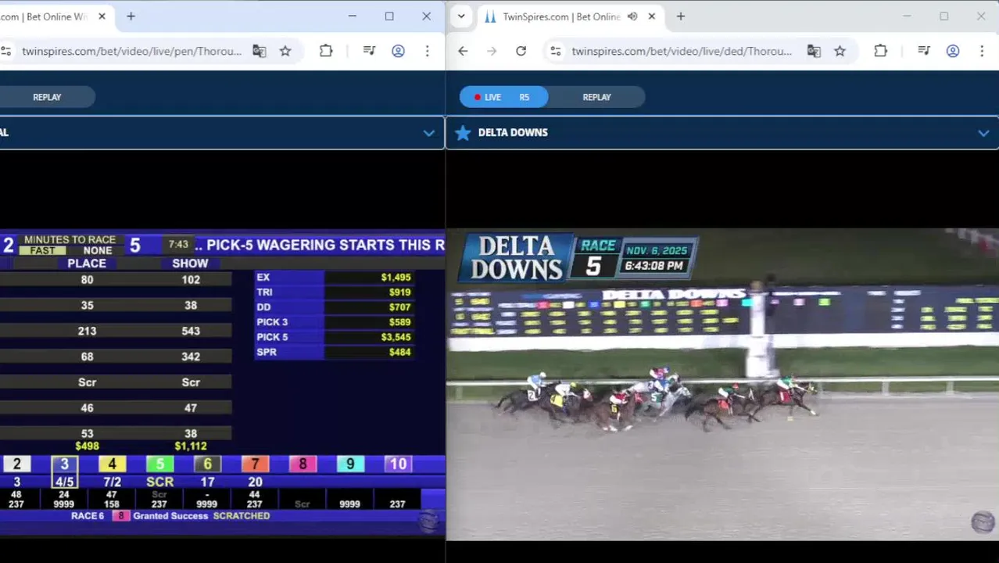Open media control icon in right window
Screen dimensions: 999x563
tap(923, 52)
